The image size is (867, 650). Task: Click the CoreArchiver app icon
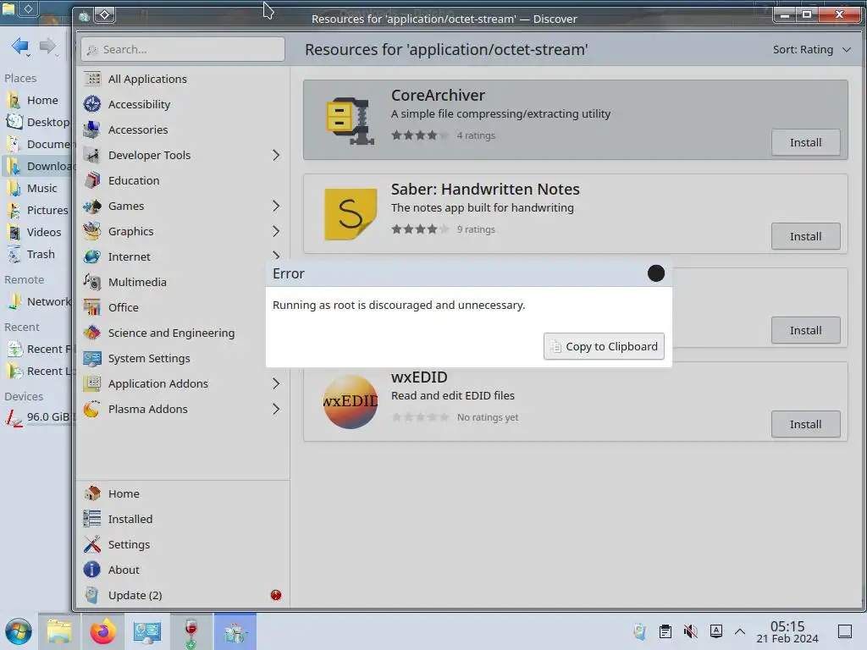coord(350,120)
